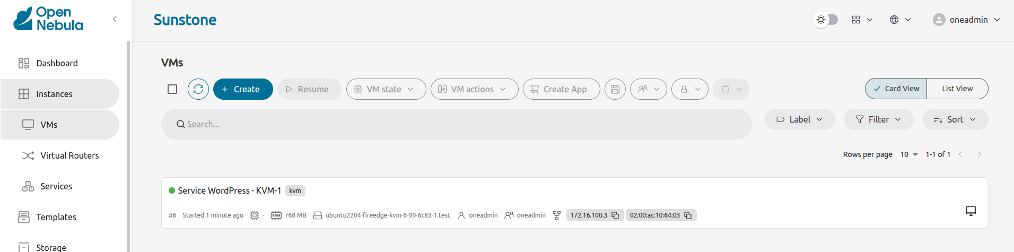This screenshot has width=1014, height=252.
Task: Click the save as template disk icon
Action: point(615,89)
